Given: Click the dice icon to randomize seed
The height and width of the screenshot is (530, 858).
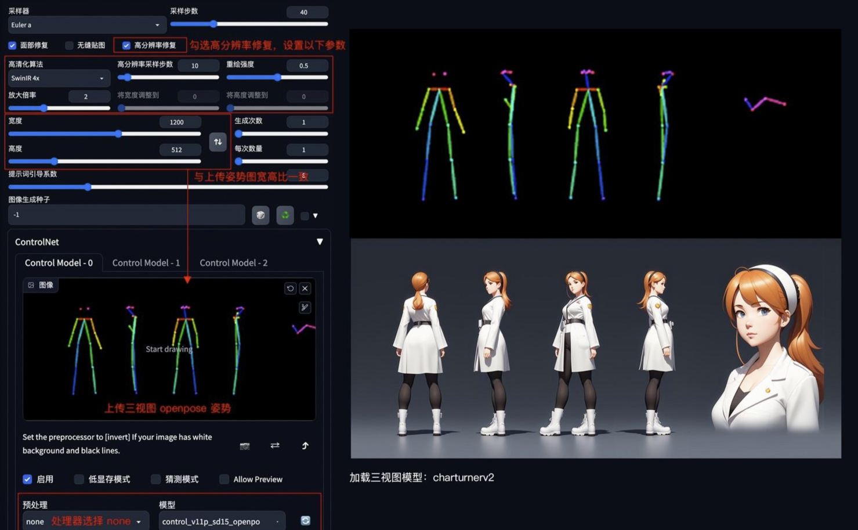Looking at the screenshot, I should coord(260,215).
